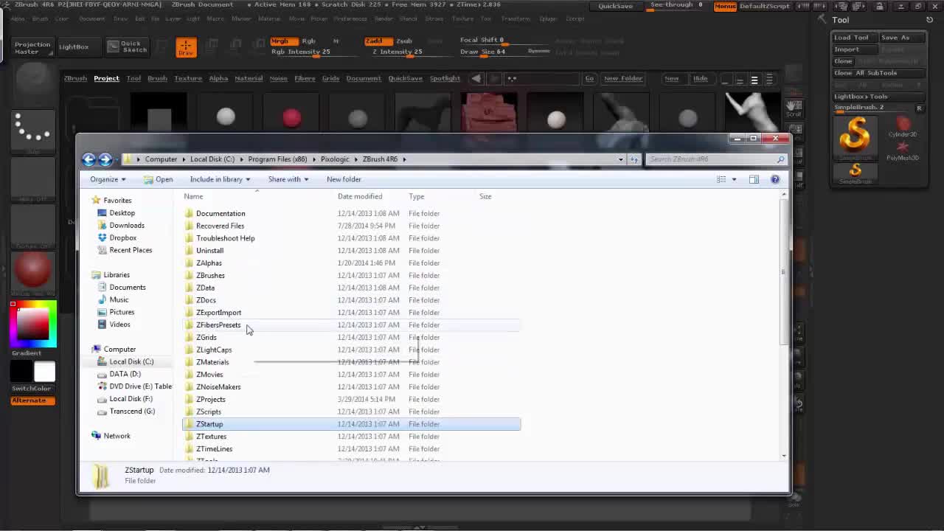Show the preview pane icon in Explorer

(754, 179)
